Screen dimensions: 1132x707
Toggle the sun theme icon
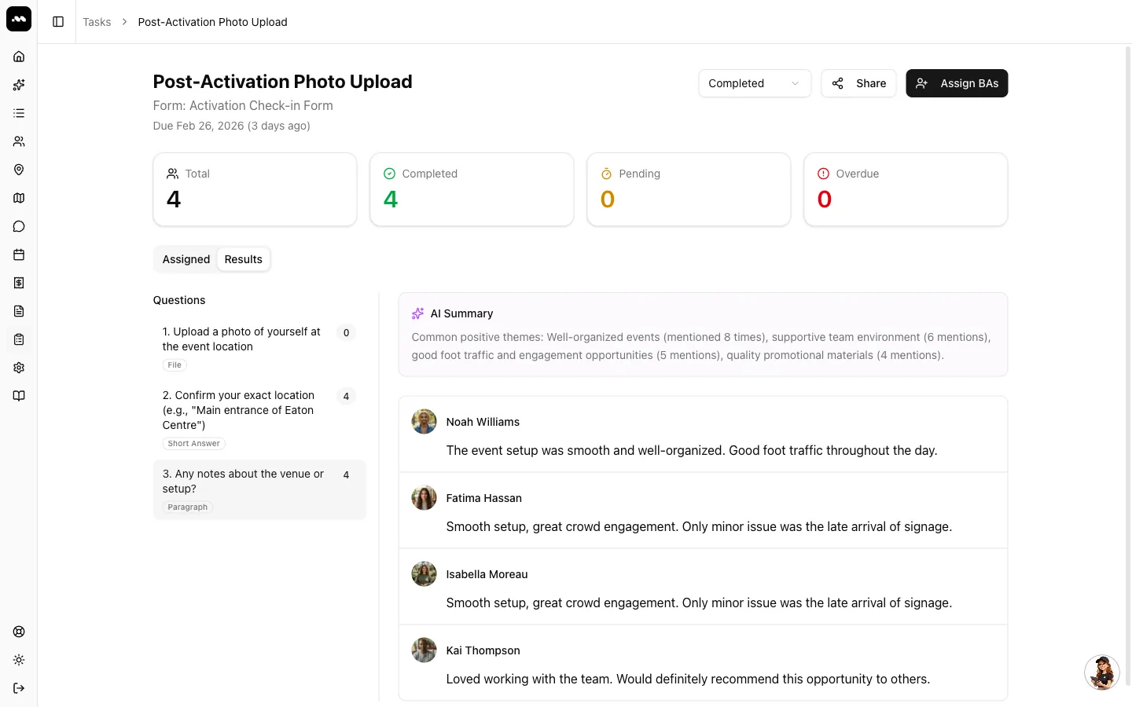coord(19,660)
